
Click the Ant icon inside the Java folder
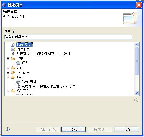[x=18, y=86]
